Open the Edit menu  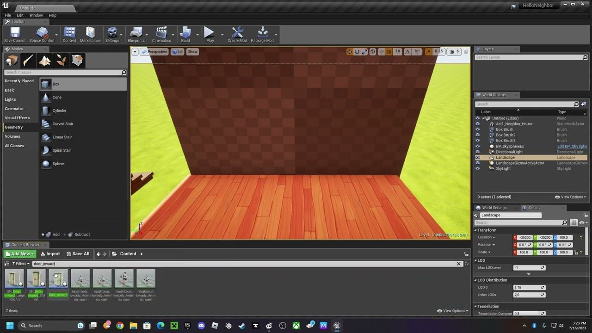click(x=20, y=15)
